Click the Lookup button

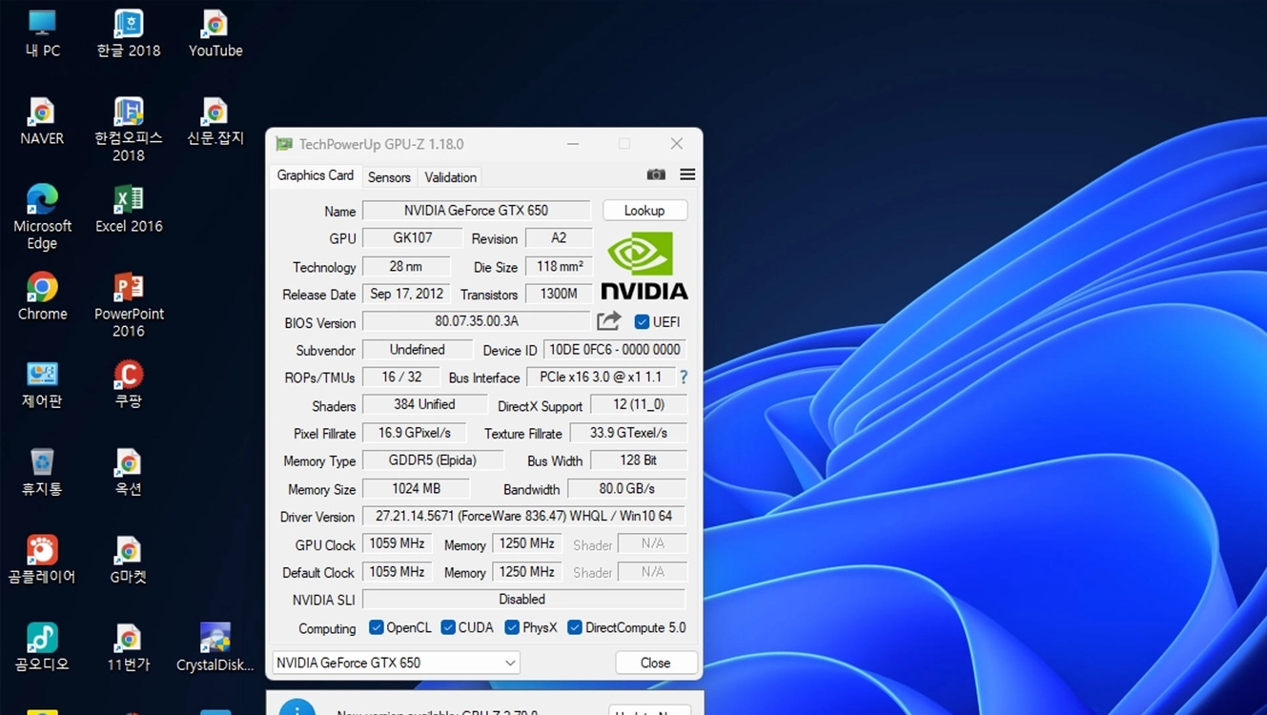[644, 211]
